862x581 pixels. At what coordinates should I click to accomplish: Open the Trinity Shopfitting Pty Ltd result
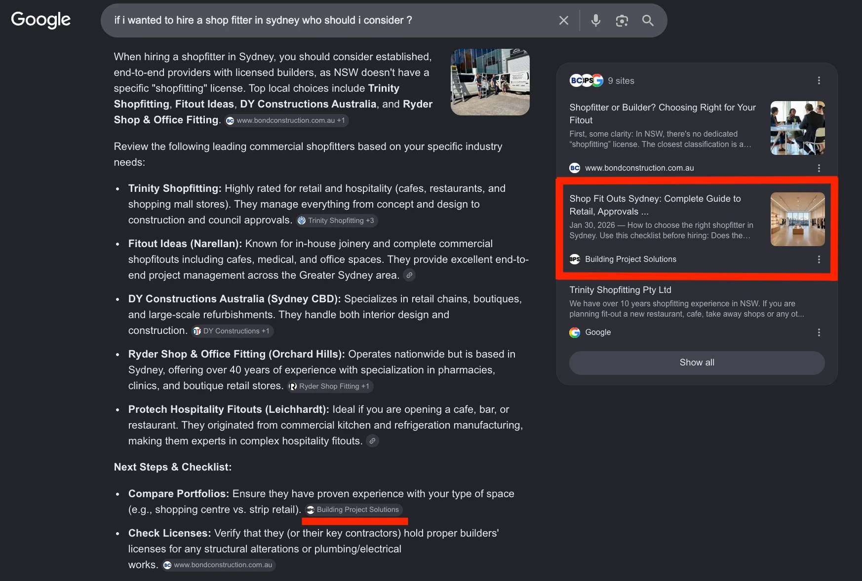pyautogui.click(x=620, y=290)
